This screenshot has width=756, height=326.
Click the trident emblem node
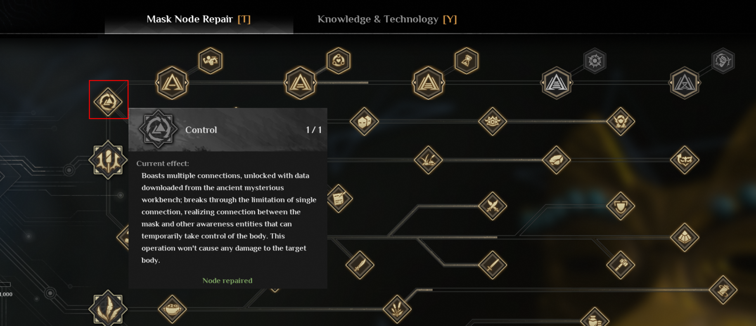pyautogui.click(x=108, y=160)
